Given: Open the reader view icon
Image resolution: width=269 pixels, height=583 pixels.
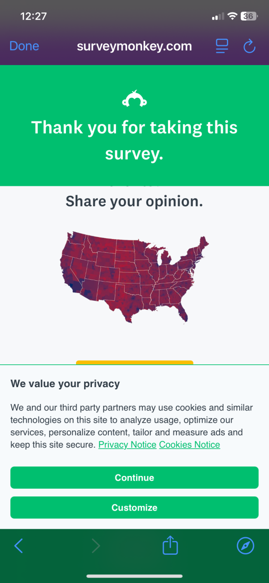Looking at the screenshot, I should pyautogui.click(x=222, y=46).
